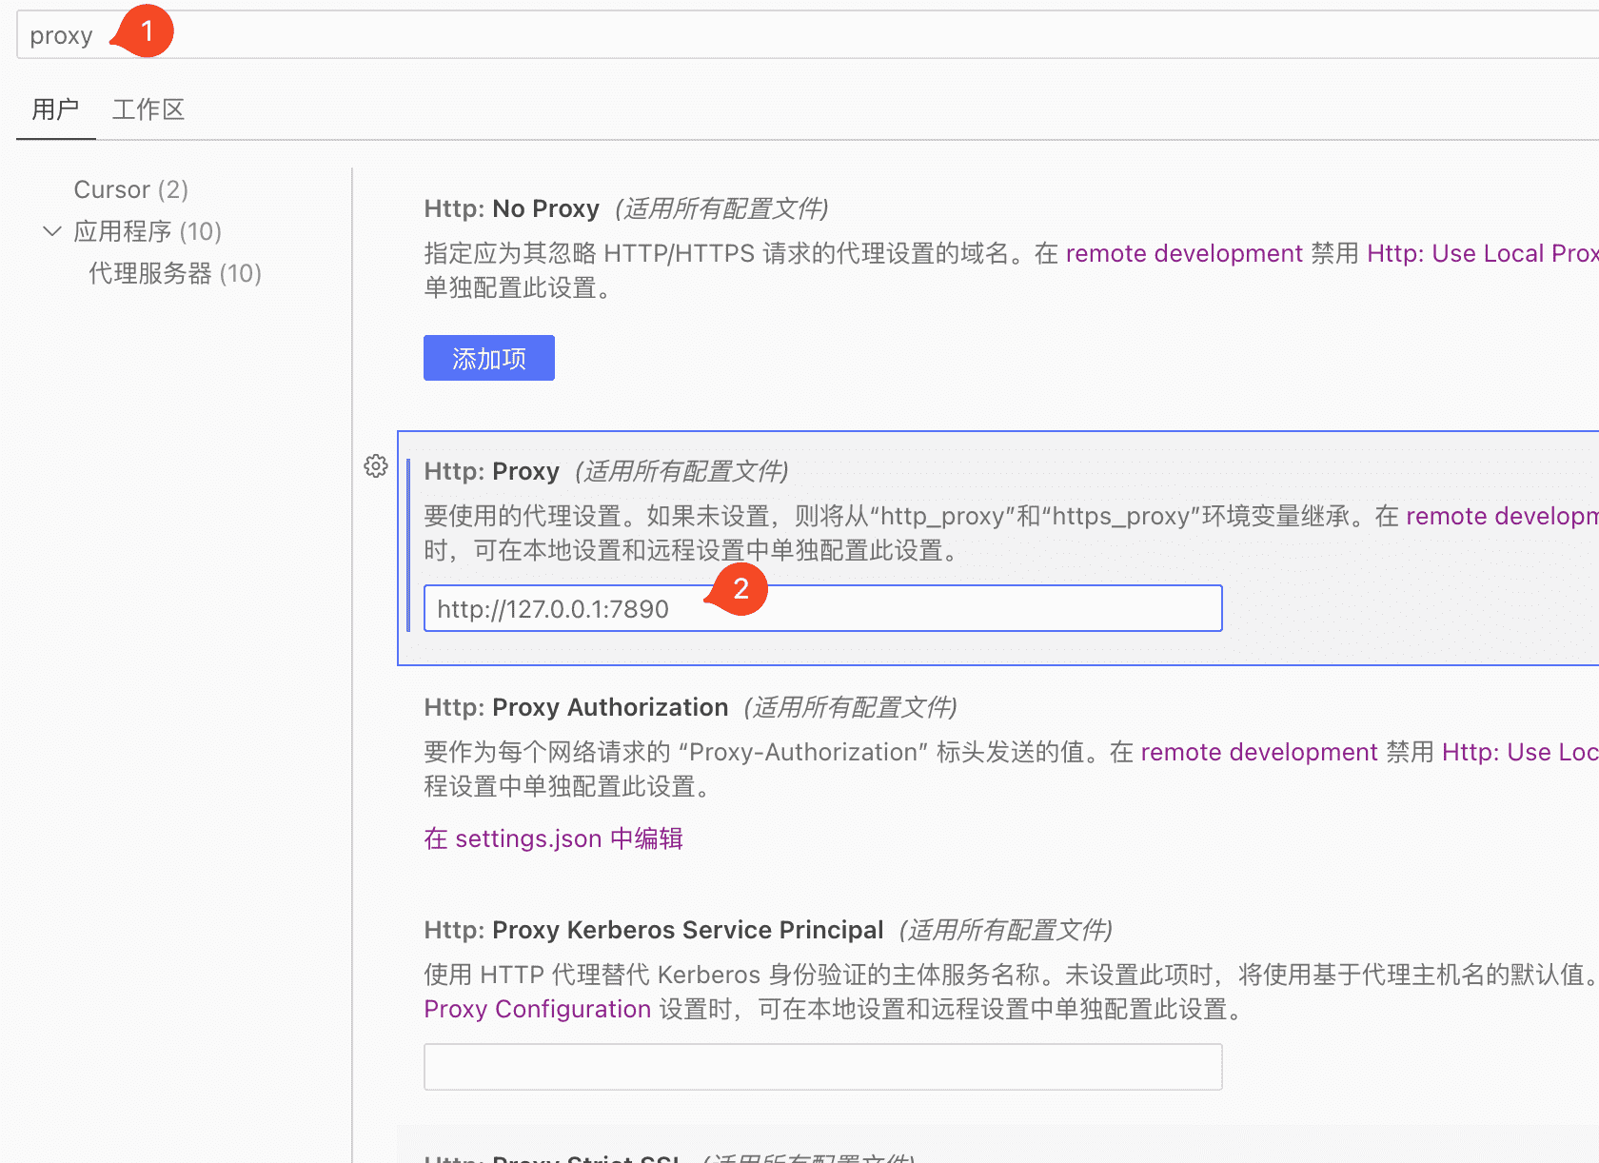
Task: Open remote development link in Http: Proxy description
Action: [x=1501, y=516]
